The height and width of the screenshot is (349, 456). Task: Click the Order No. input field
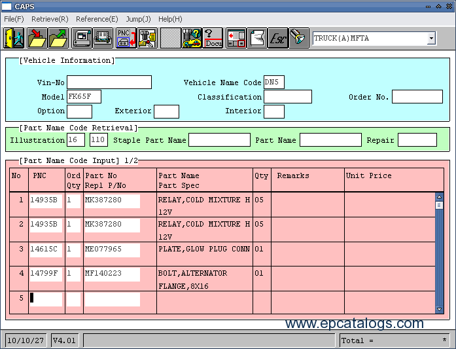point(417,97)
